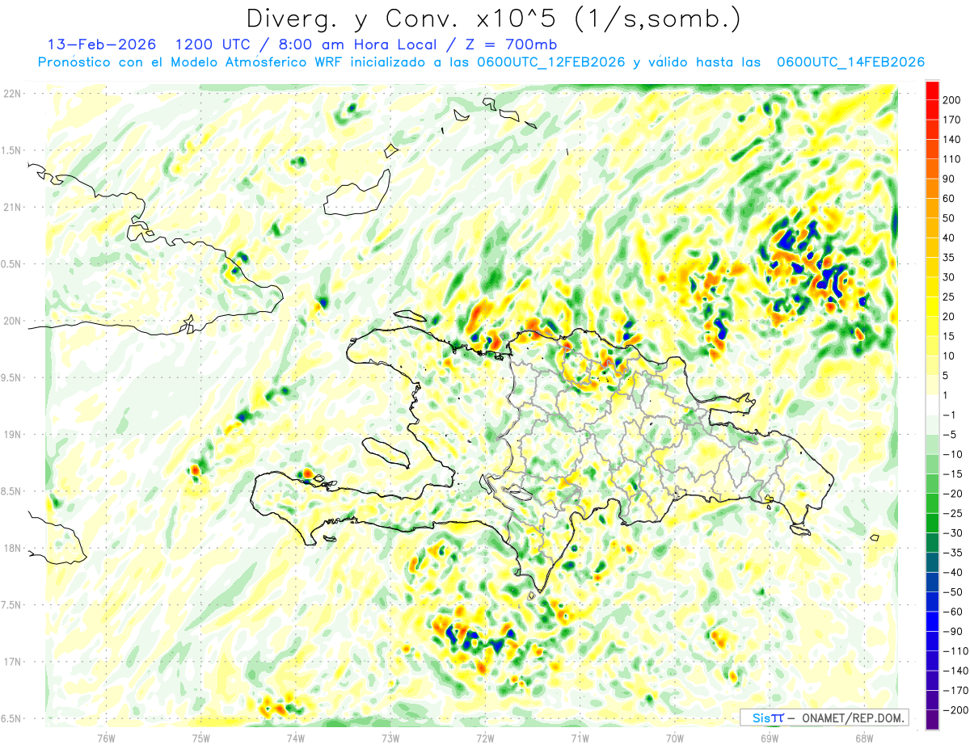Click the '70W' longitude label
The image size is (970, 749).
tap(674, 738)
